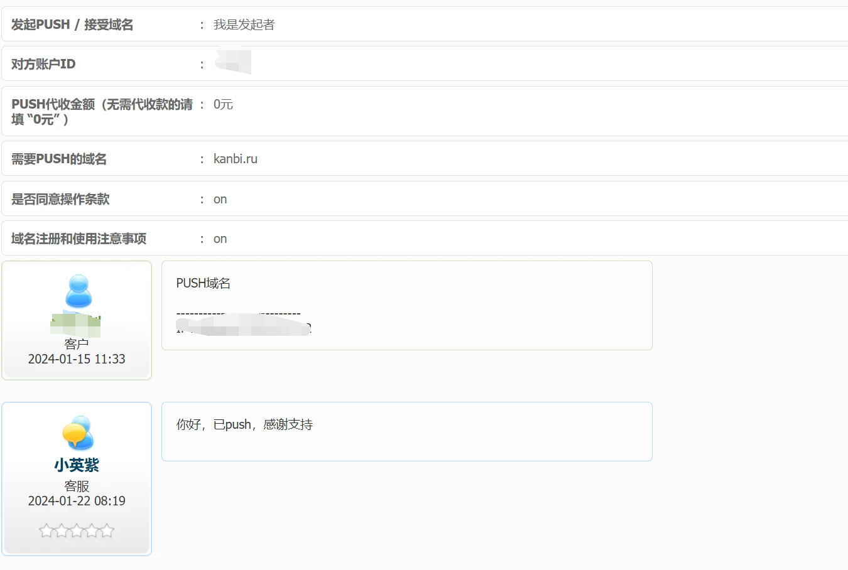
Task: Select the 我是发起者 field value
Action: (x=244, y=24)
